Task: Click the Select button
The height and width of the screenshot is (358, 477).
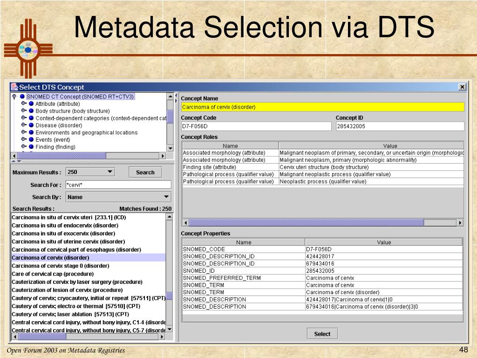Action: 322,334
